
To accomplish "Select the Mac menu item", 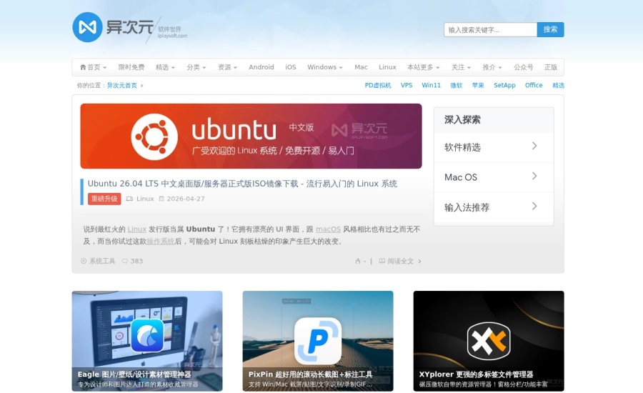I will point(361,67).
